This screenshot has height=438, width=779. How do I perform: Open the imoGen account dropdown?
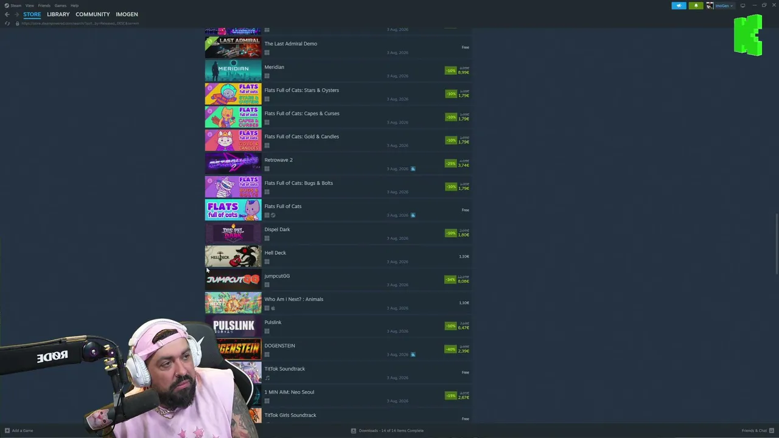click(723, 5)
